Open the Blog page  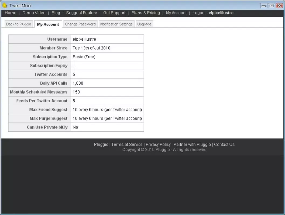click(x=56, y=13)
